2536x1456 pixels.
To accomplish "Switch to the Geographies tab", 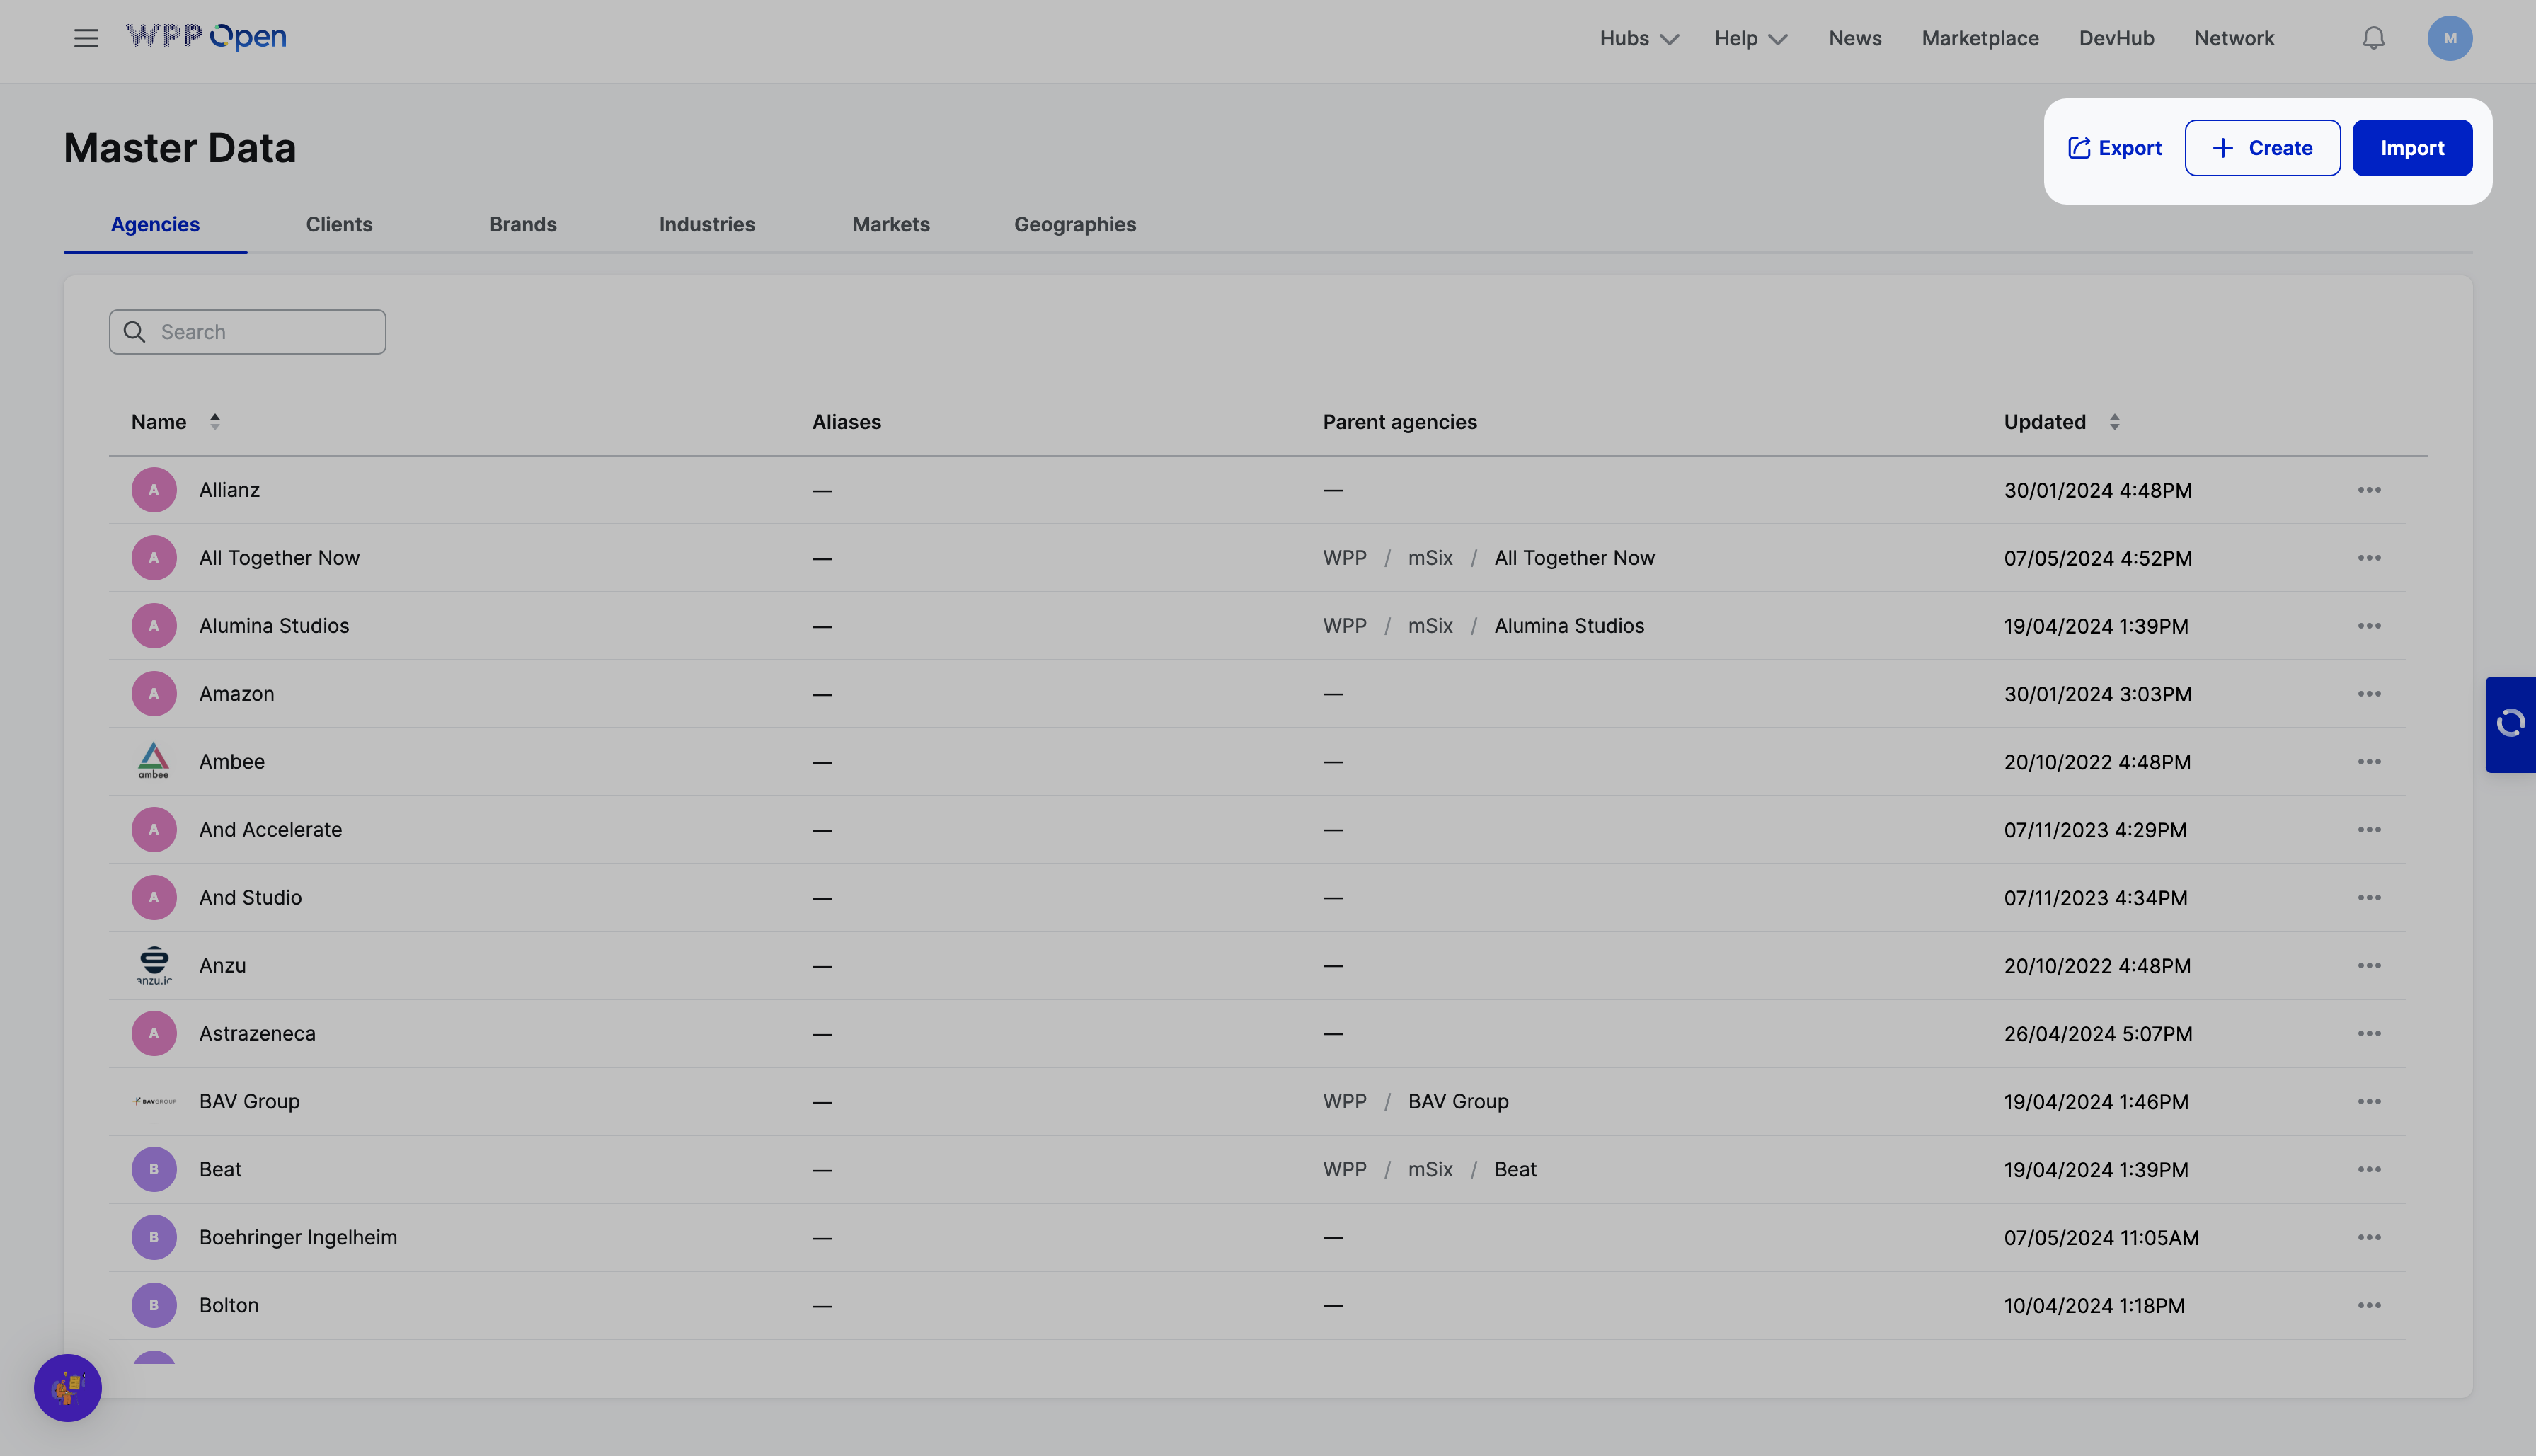I will click(1074, 224).
